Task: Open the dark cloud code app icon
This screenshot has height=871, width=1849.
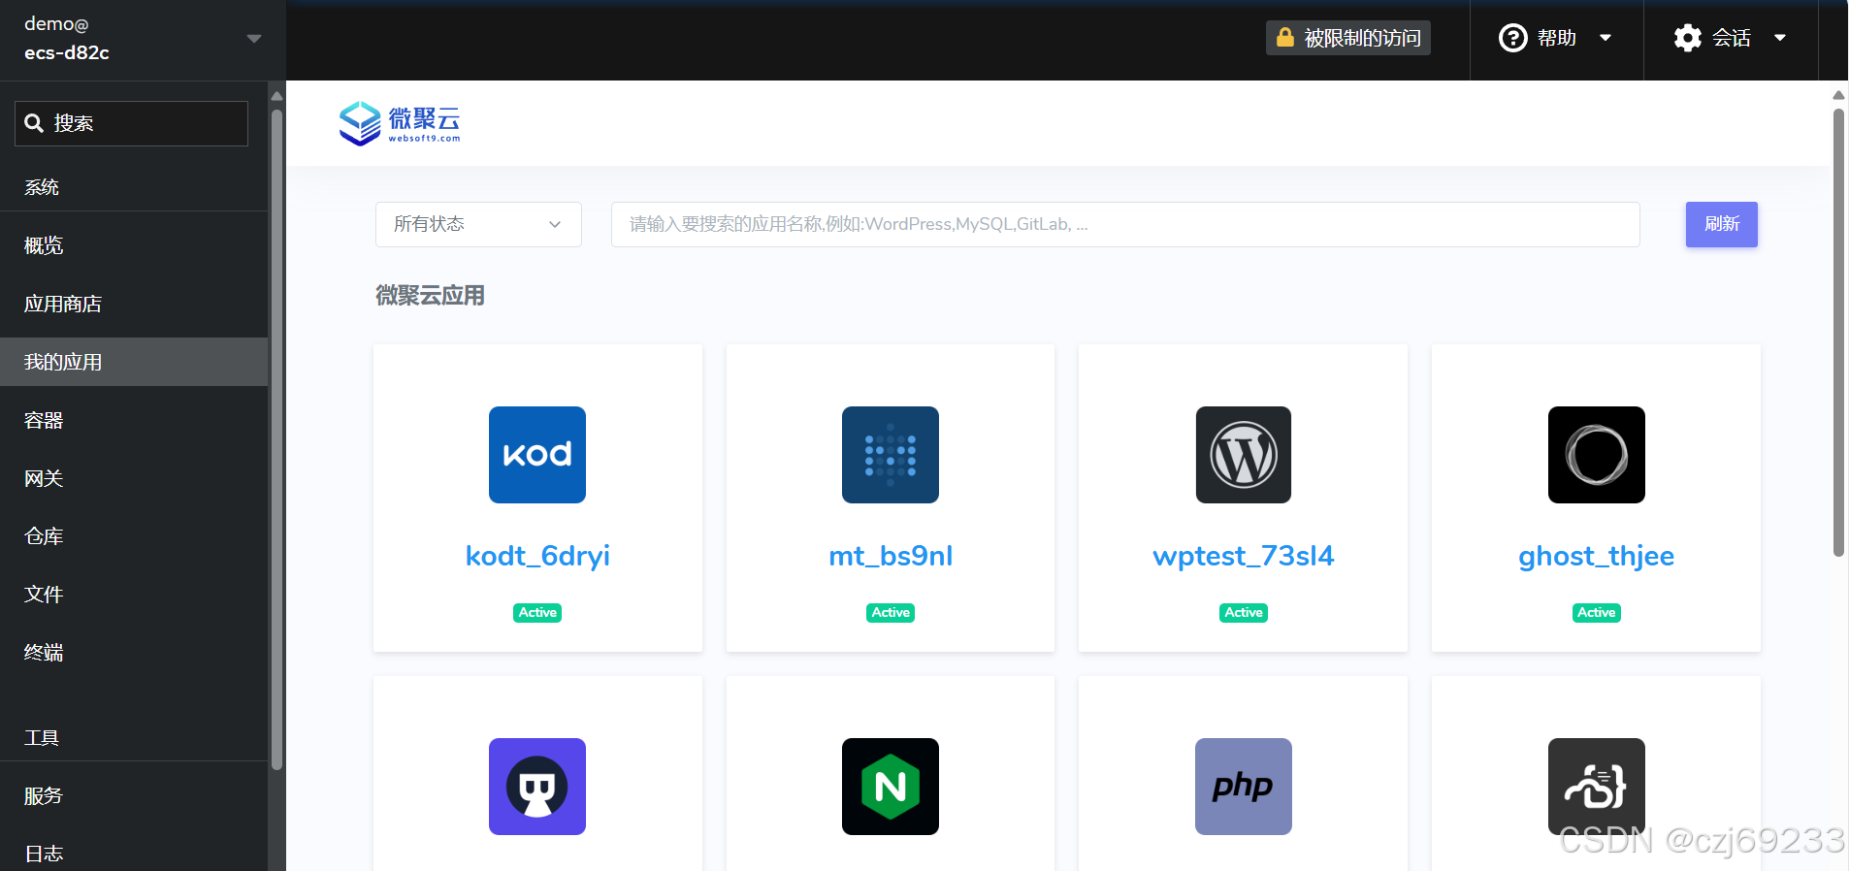Action: [1597, 787]
